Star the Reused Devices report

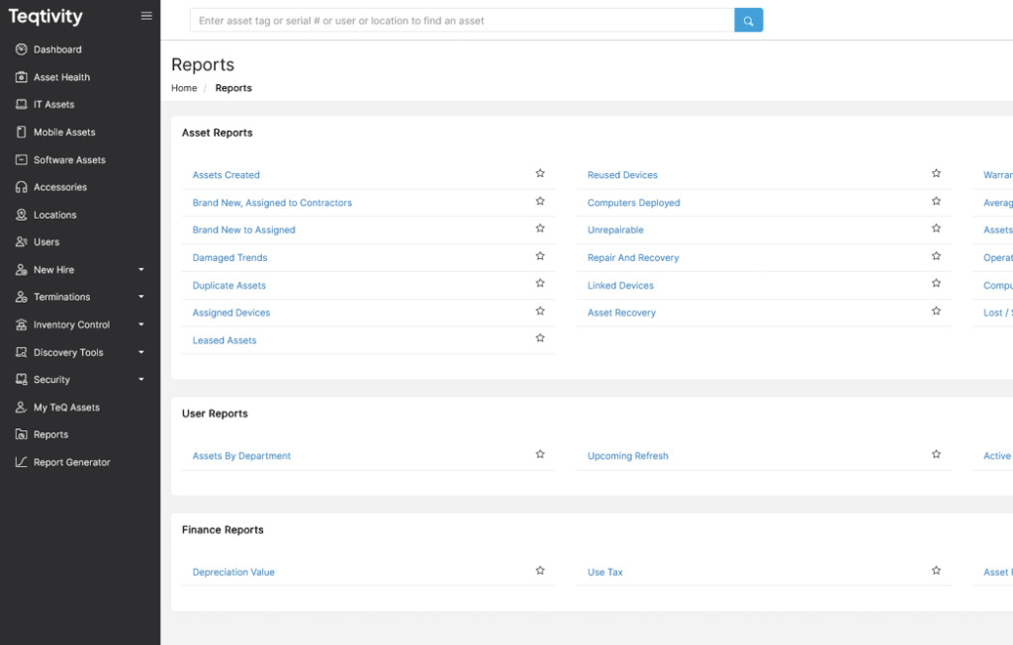(x=936, y=173)
